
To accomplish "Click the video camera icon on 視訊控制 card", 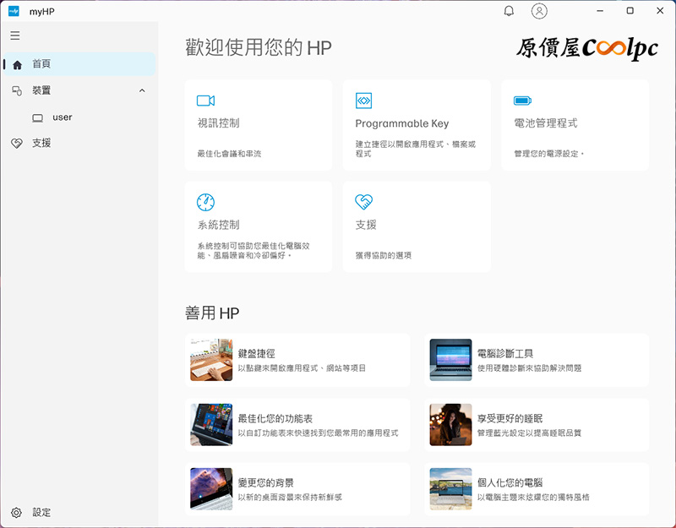I will tap(205, 101).
